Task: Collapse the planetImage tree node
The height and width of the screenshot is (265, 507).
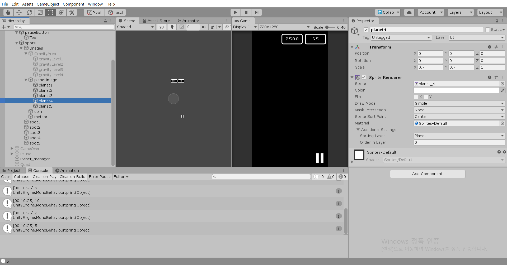Action: pos(26,80)
